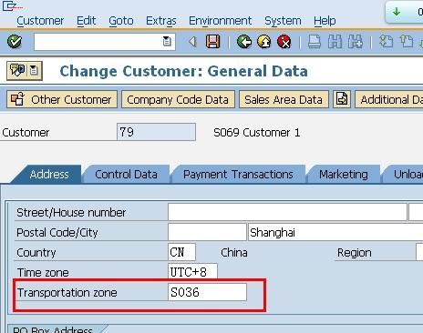
Task: Open the Environment menu
Action: (x=220, y=21)
